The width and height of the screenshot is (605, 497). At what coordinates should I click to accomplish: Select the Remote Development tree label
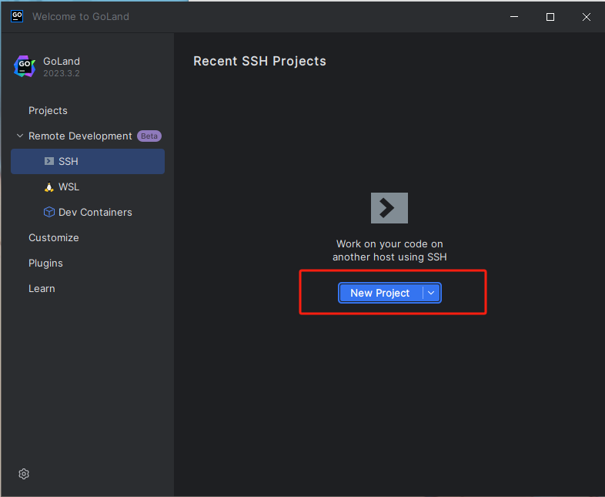pos(80,136)
